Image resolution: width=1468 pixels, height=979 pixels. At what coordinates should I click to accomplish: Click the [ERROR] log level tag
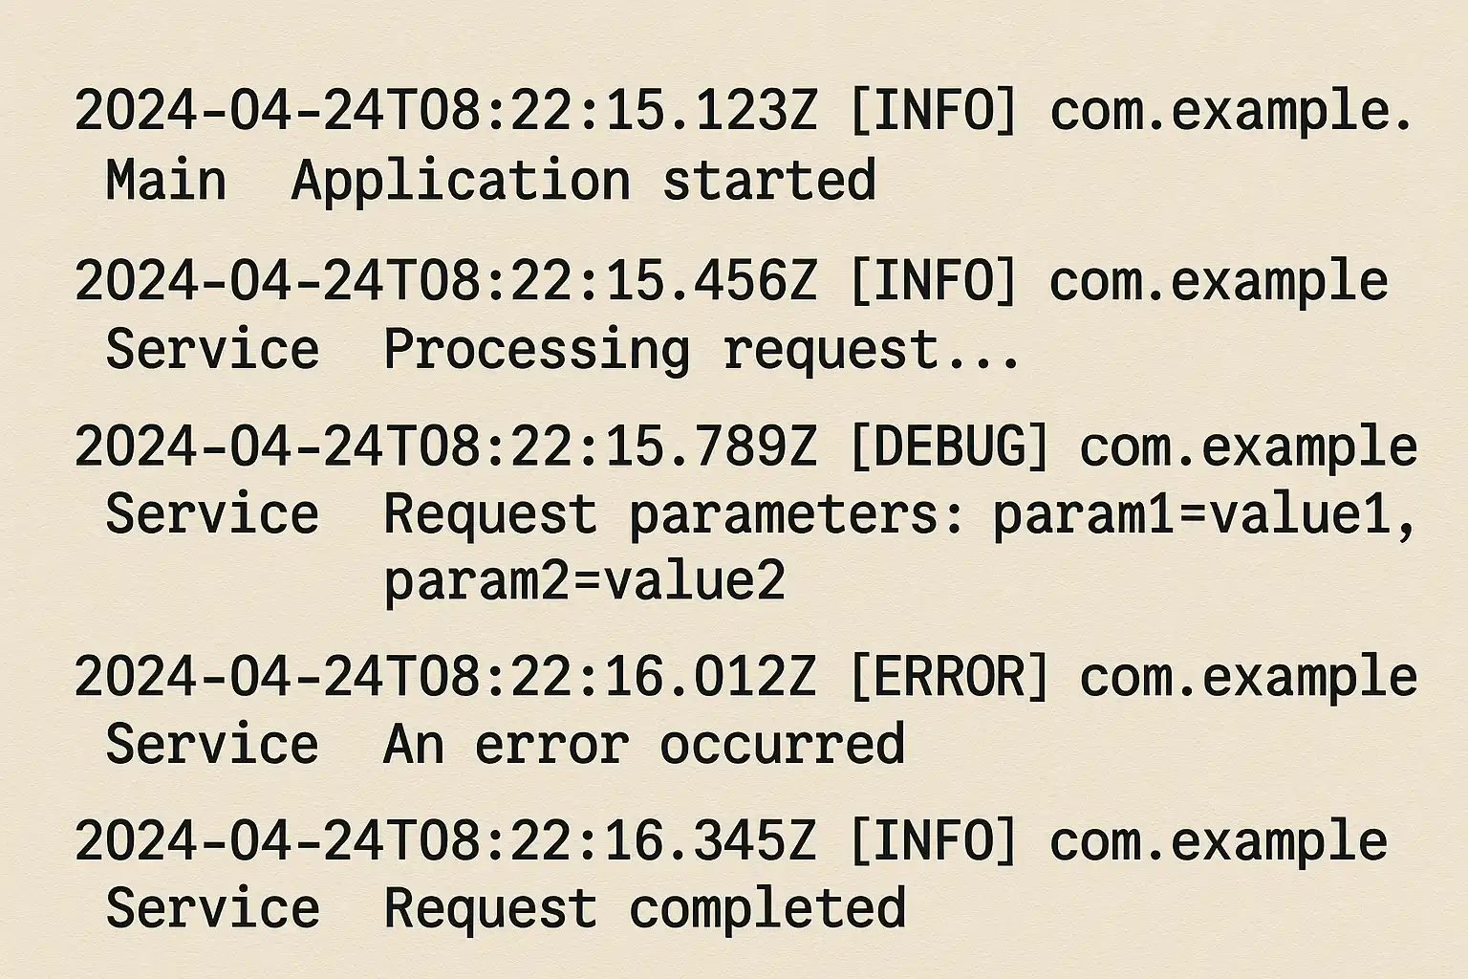click(949, 677)
